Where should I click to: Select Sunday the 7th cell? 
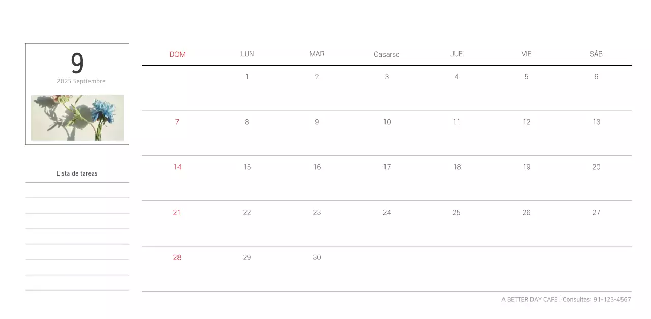tap(177, 122)
